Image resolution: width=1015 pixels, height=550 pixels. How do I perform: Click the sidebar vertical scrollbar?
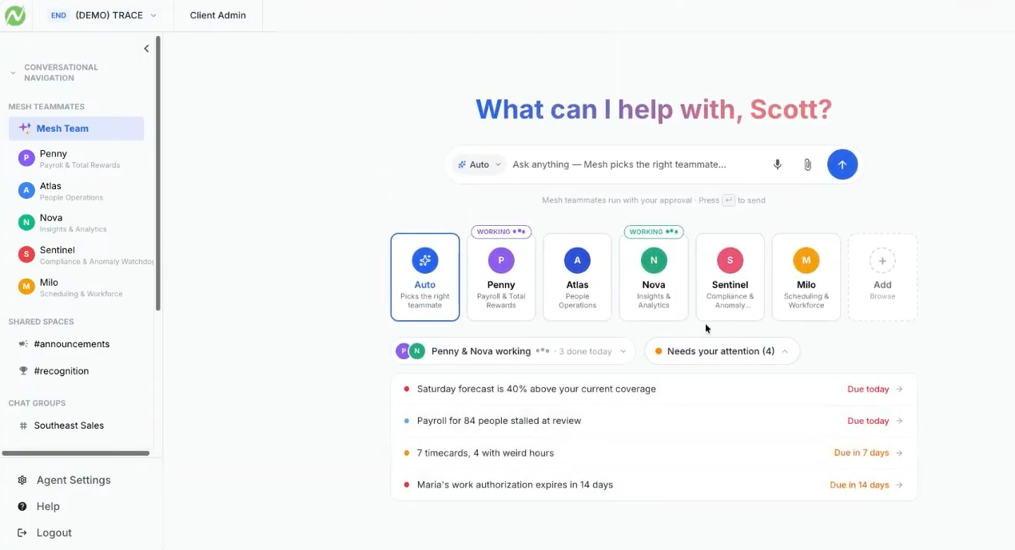coord(158,173)
